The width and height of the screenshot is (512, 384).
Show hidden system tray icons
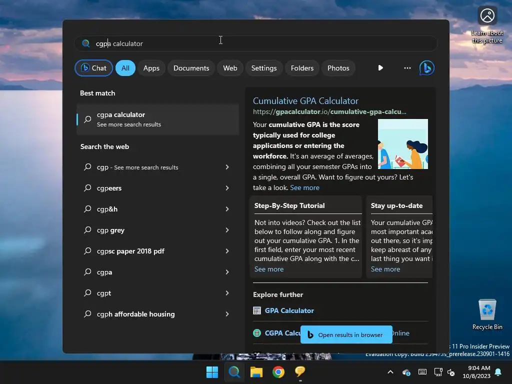[390, 372]
